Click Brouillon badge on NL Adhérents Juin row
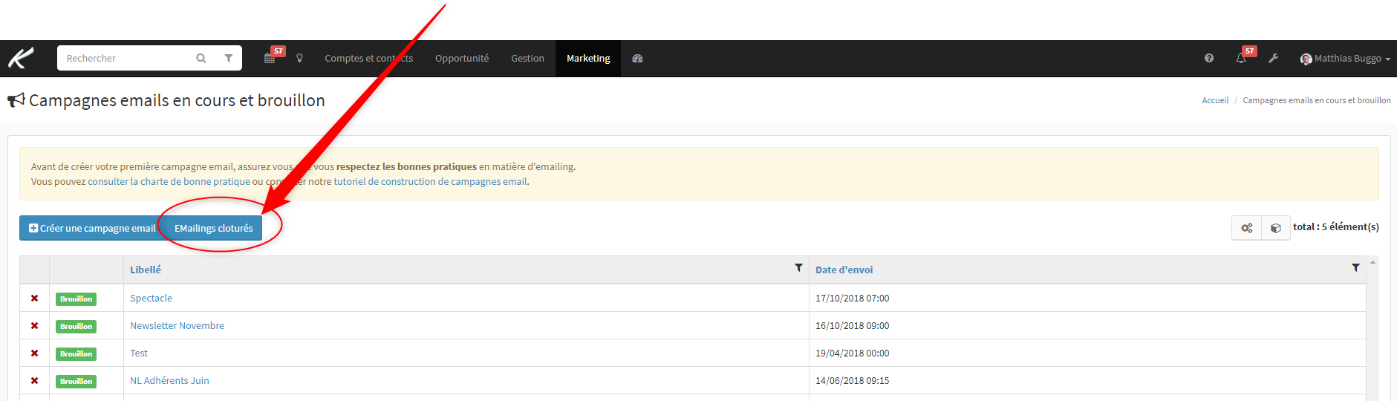Image resolution: width=1397 pixels, height=401 pixels. pos(76,381)
